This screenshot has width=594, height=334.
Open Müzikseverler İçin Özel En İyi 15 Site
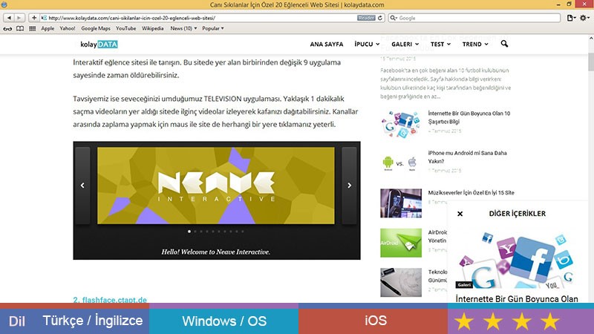(471, 193)
